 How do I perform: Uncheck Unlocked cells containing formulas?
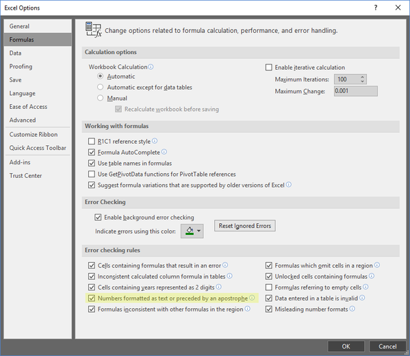268,276
